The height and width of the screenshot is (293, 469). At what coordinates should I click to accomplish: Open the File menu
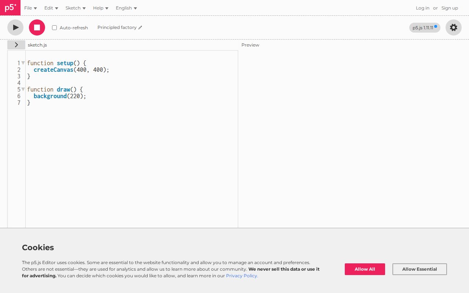click(30, 8)
